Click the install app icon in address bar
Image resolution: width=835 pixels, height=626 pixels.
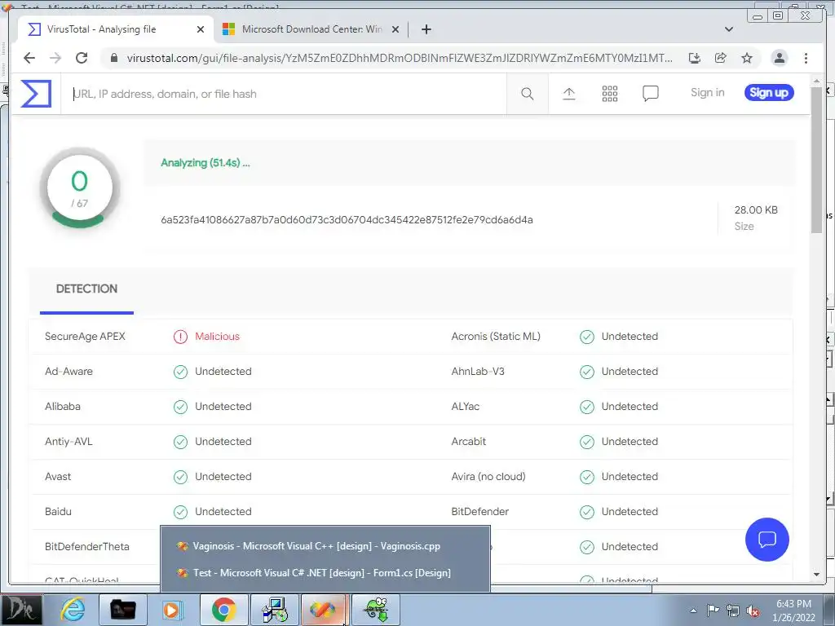tap(695, 58)
